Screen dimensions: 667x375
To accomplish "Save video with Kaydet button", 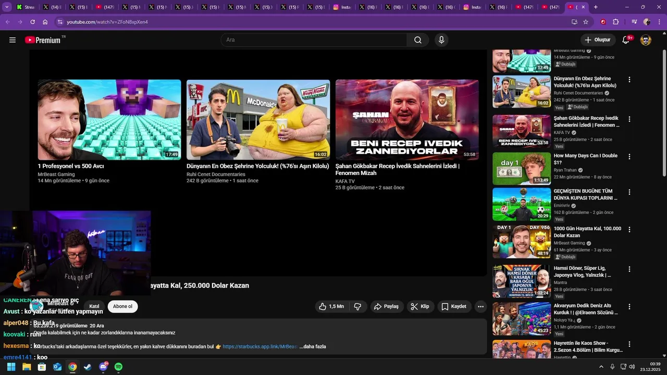I will tap(454, 307).
